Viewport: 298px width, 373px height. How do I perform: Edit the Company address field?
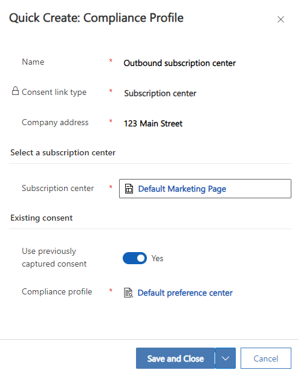tap(153, 123)
